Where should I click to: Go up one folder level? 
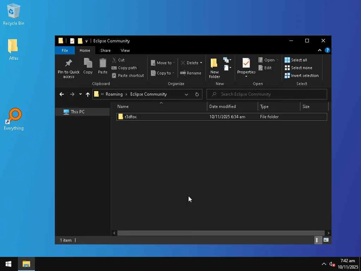tap(87, 94)
